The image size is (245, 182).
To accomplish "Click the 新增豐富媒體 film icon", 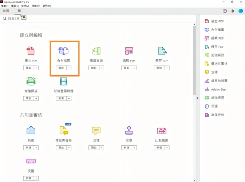I will tap(64, 82).
